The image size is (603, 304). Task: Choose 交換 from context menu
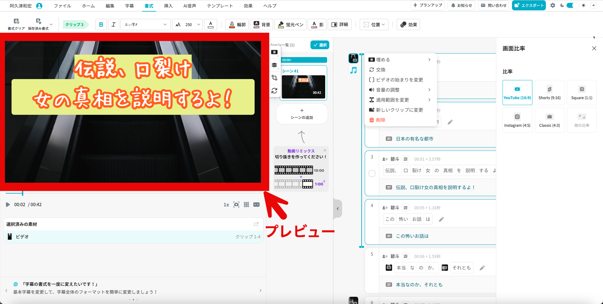(401, 70)
